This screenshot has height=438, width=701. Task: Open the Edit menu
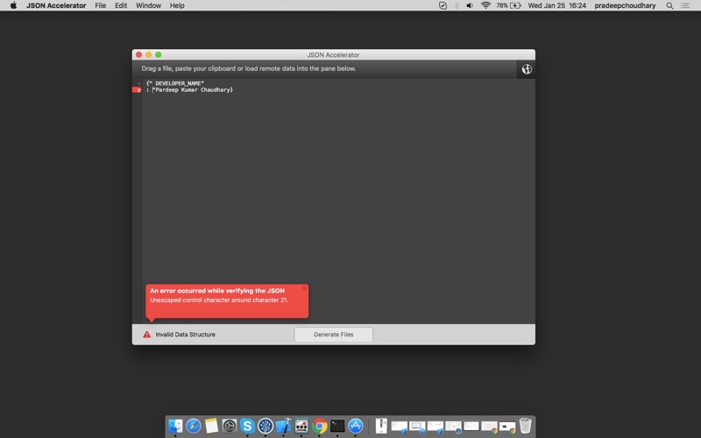(x=121, y=5)
